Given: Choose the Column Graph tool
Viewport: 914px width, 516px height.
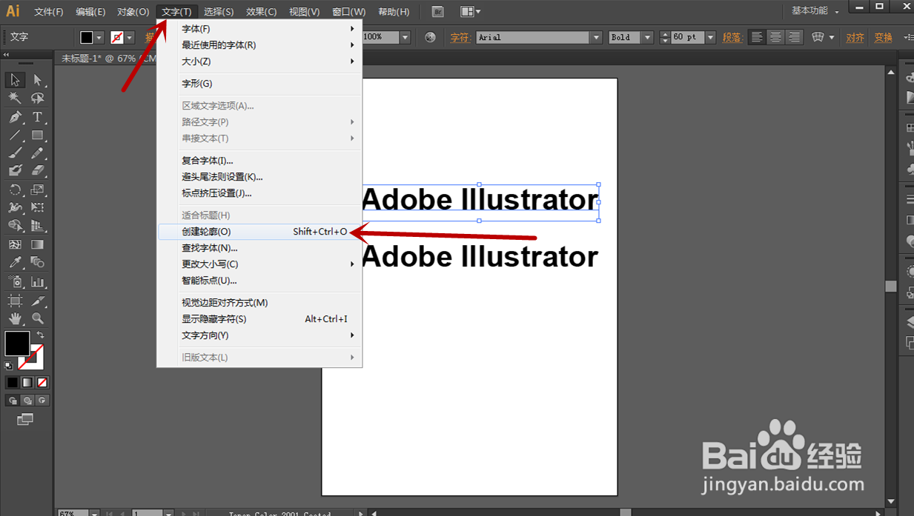Looking at the screenshot, I should click(x=38, y=282).
